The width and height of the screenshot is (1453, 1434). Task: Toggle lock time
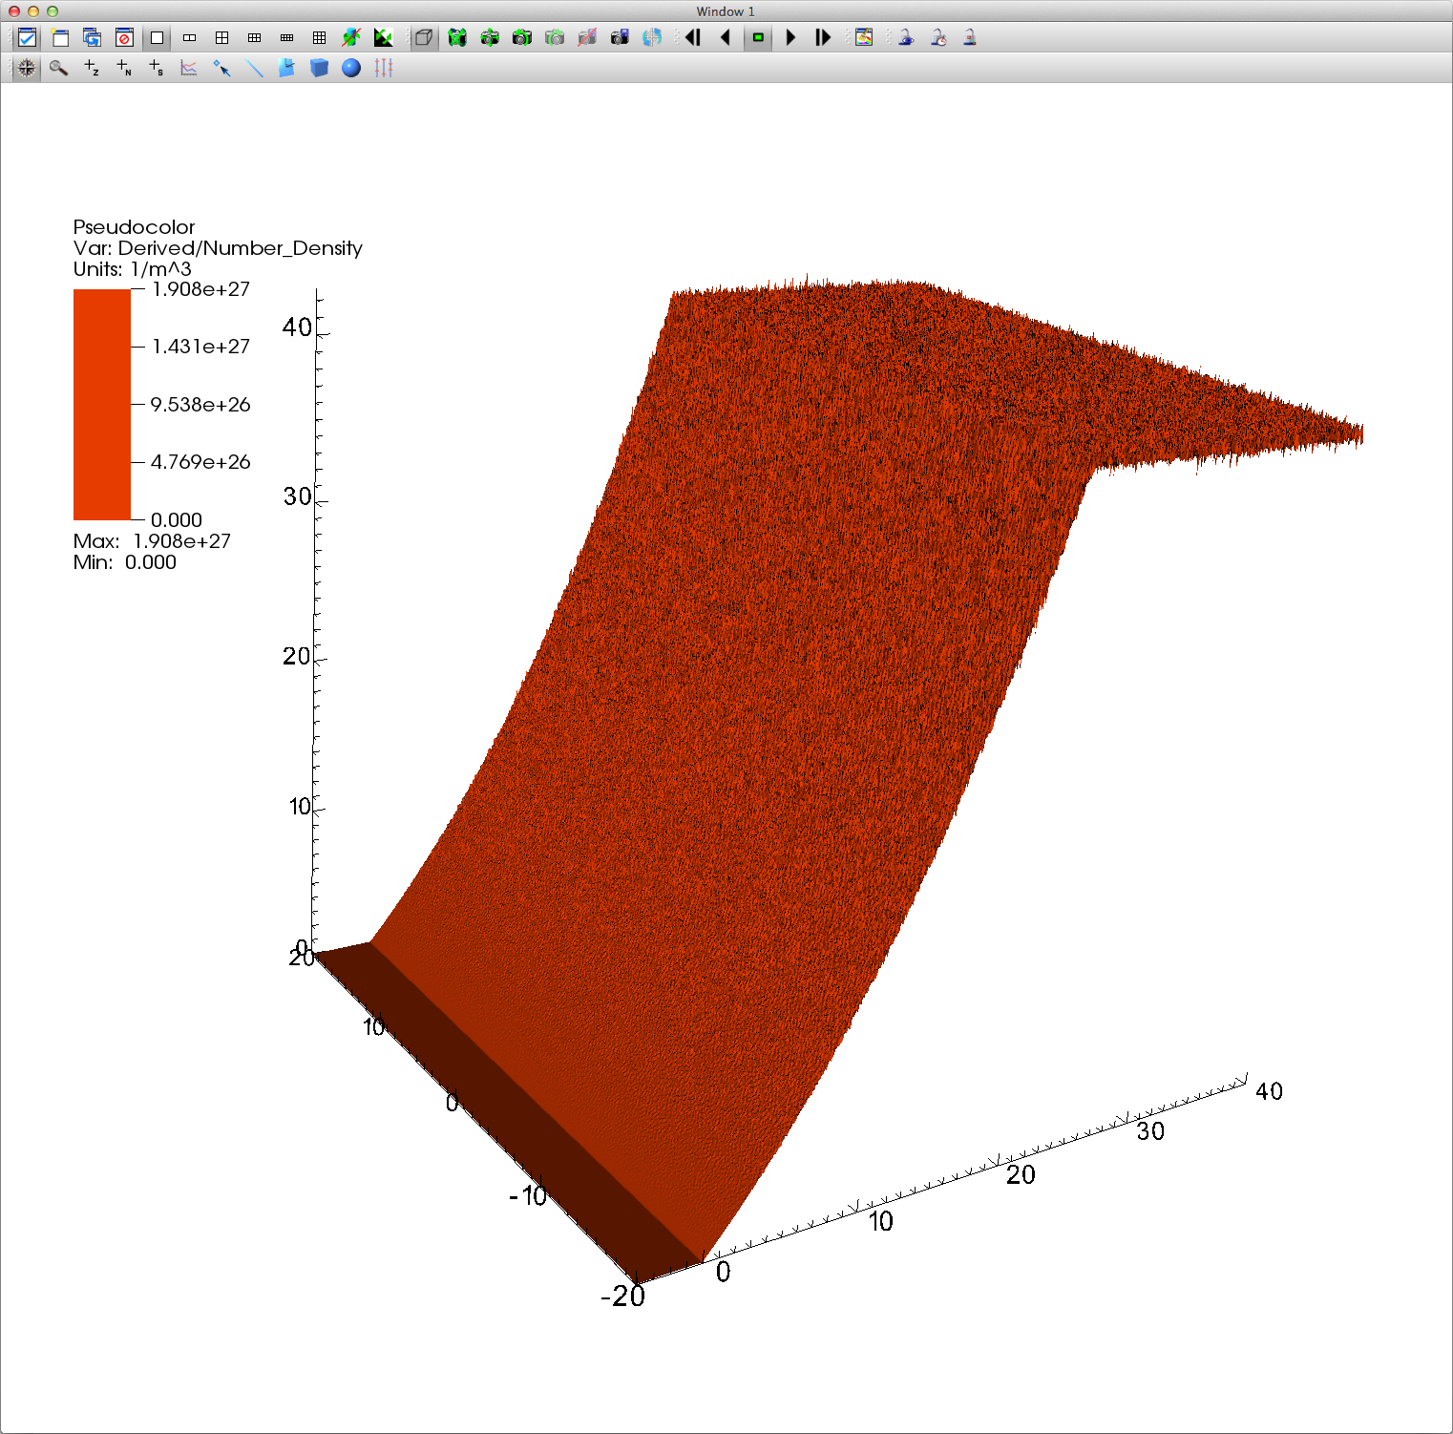coord(937,37)
